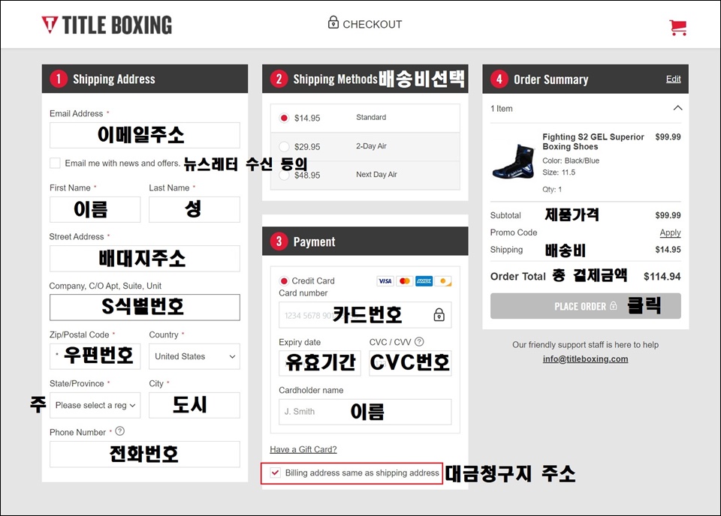Click the Zip/Postal Code input field
The image size is (721, 516).
95,356
